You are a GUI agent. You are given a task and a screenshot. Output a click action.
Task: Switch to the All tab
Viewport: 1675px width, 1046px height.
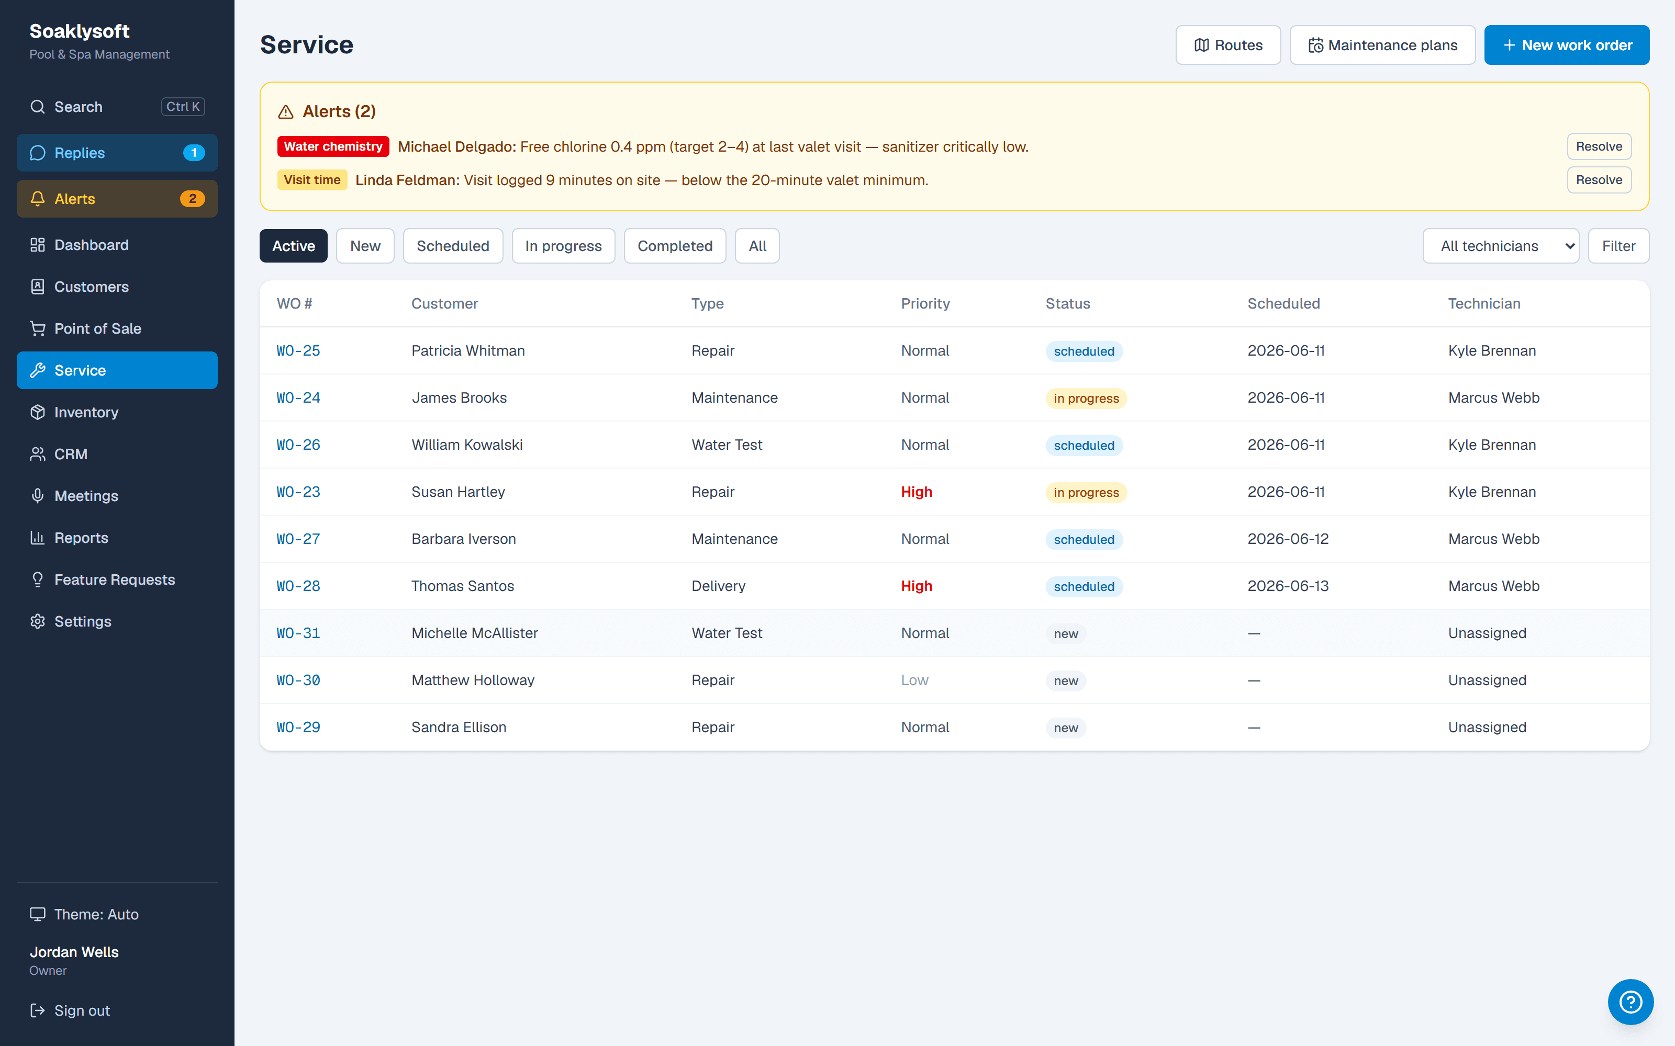coord(757,246)
